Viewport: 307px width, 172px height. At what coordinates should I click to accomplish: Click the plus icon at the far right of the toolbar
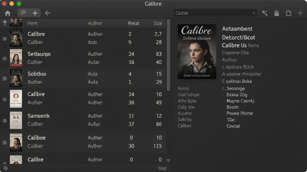click(300, 13)
